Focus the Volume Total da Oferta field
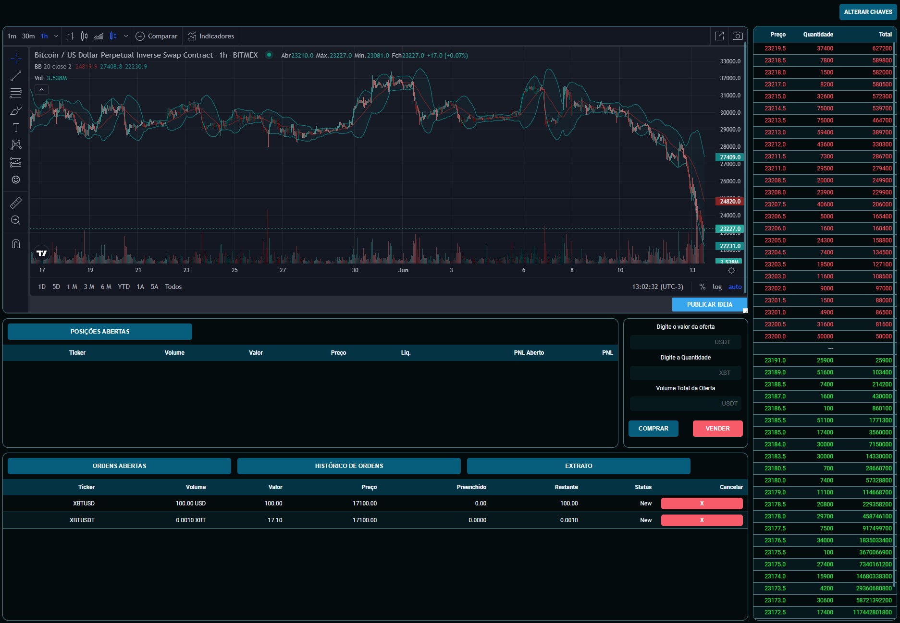Image resolution: width=900 pixels, height=623 pixels. 686,404
